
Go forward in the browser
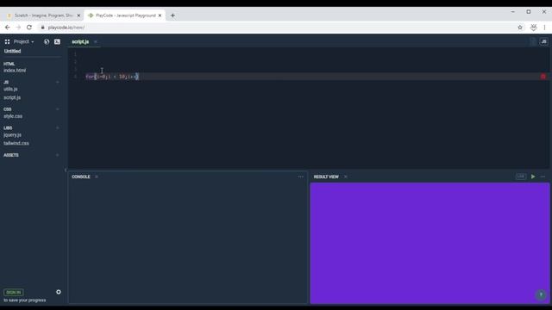coord(18,27)
